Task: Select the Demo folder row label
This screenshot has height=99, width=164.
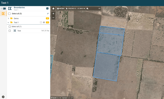Action: pos(16,18)
